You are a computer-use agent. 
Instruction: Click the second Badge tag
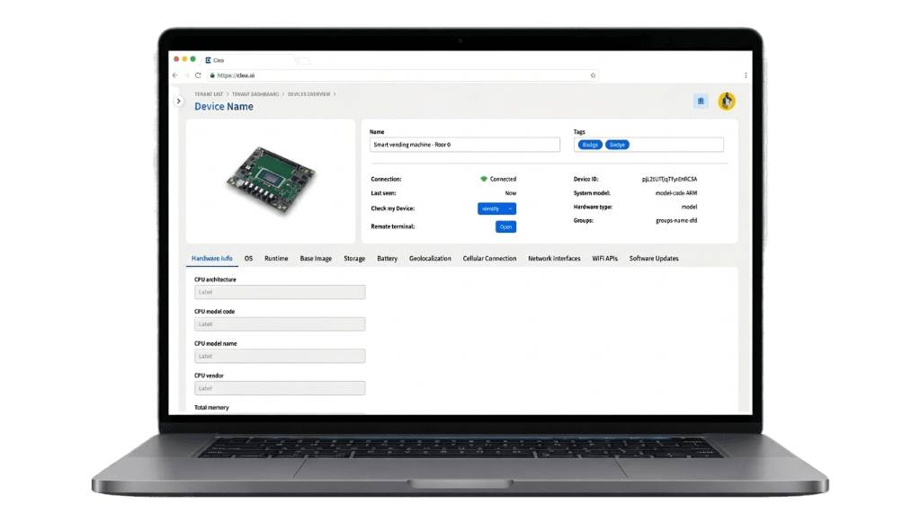(x=617, y=145)
